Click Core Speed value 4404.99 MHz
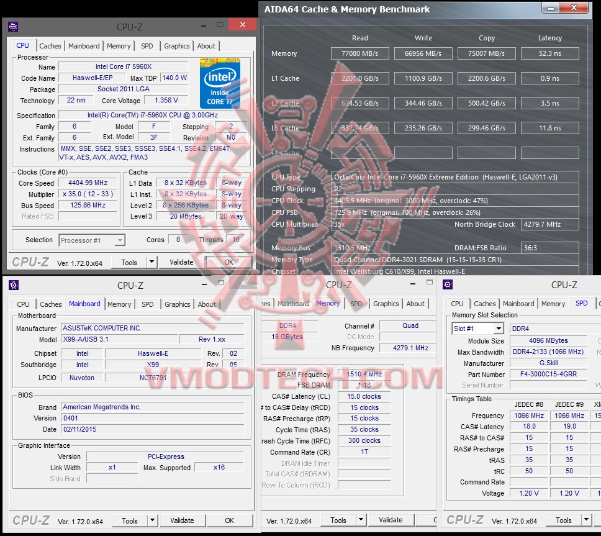 click(88, 183)
